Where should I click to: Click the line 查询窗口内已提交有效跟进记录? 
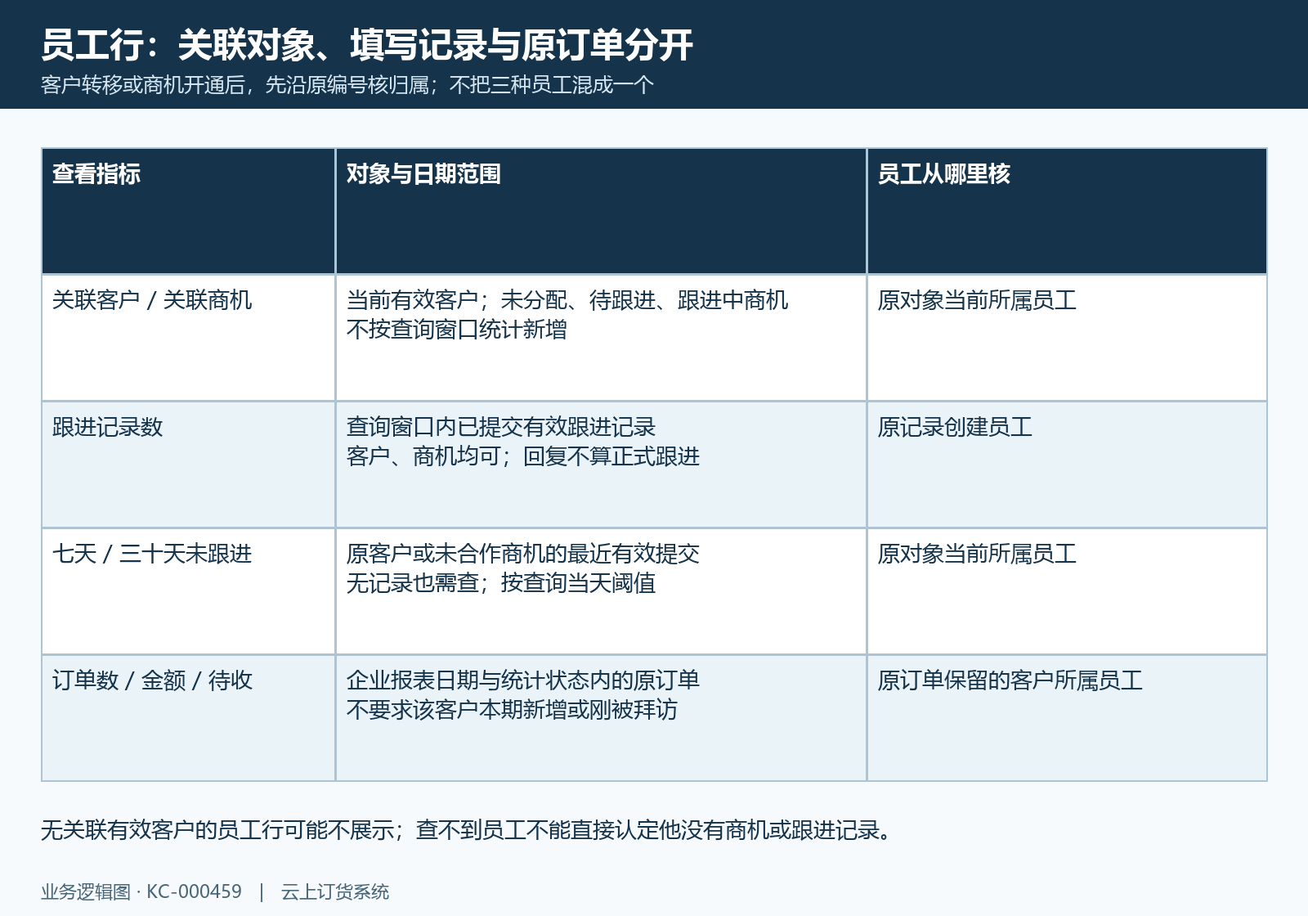click(x=501, y=427)
